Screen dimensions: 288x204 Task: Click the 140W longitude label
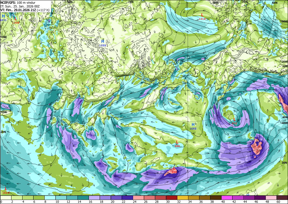tap(284, 123)
